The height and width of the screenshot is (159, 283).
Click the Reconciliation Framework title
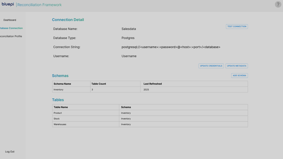tap(39, 5)
